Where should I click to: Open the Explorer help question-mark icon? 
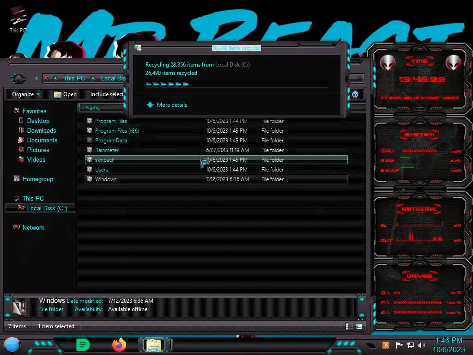[355, 94]
